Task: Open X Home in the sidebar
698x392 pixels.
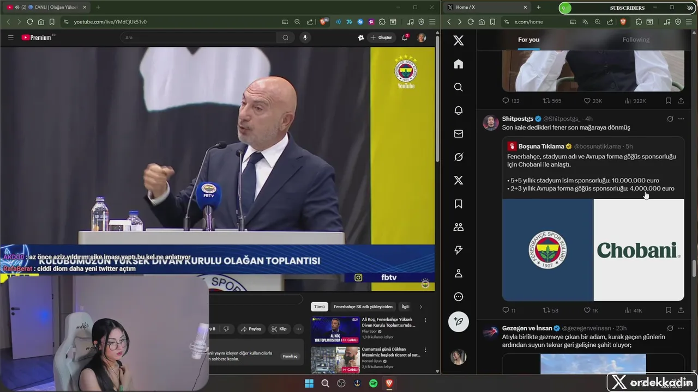Action: (459, 64)
